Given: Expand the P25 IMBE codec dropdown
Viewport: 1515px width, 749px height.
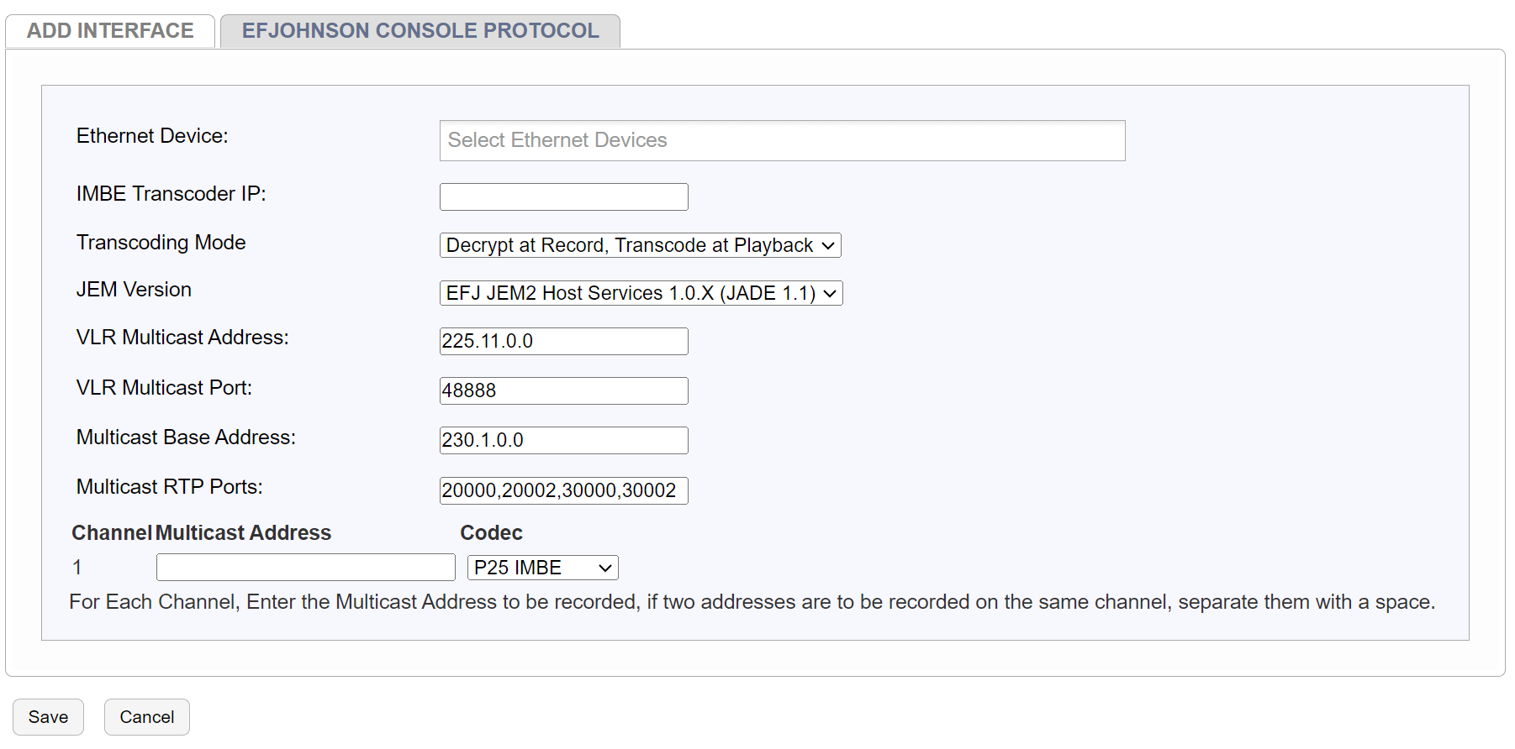Looking at the screenshot, I should pyautogui.click(x=542, y=568).
